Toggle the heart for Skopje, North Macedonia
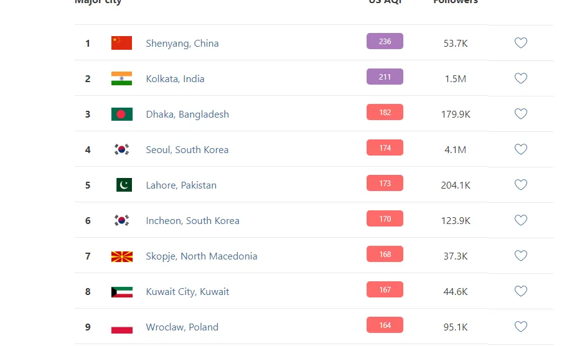The height and width of the screenshot is (346, 567). pos(521,255)
